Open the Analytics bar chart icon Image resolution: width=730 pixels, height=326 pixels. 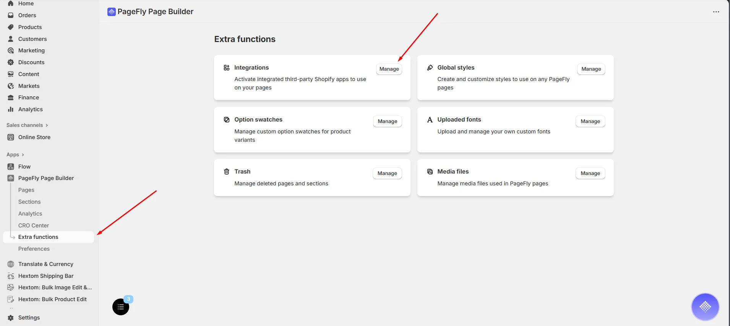tap(11, 109)
